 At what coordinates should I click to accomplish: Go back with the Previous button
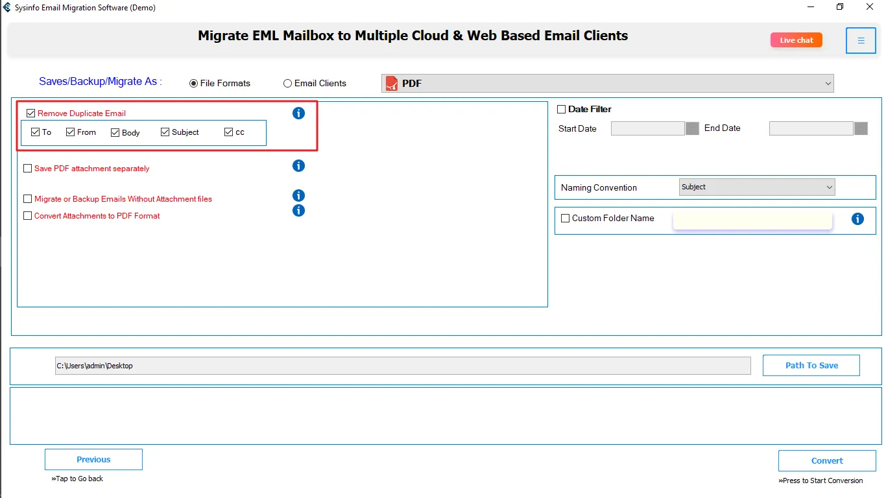pyautogui.click(x=93, y=460)
